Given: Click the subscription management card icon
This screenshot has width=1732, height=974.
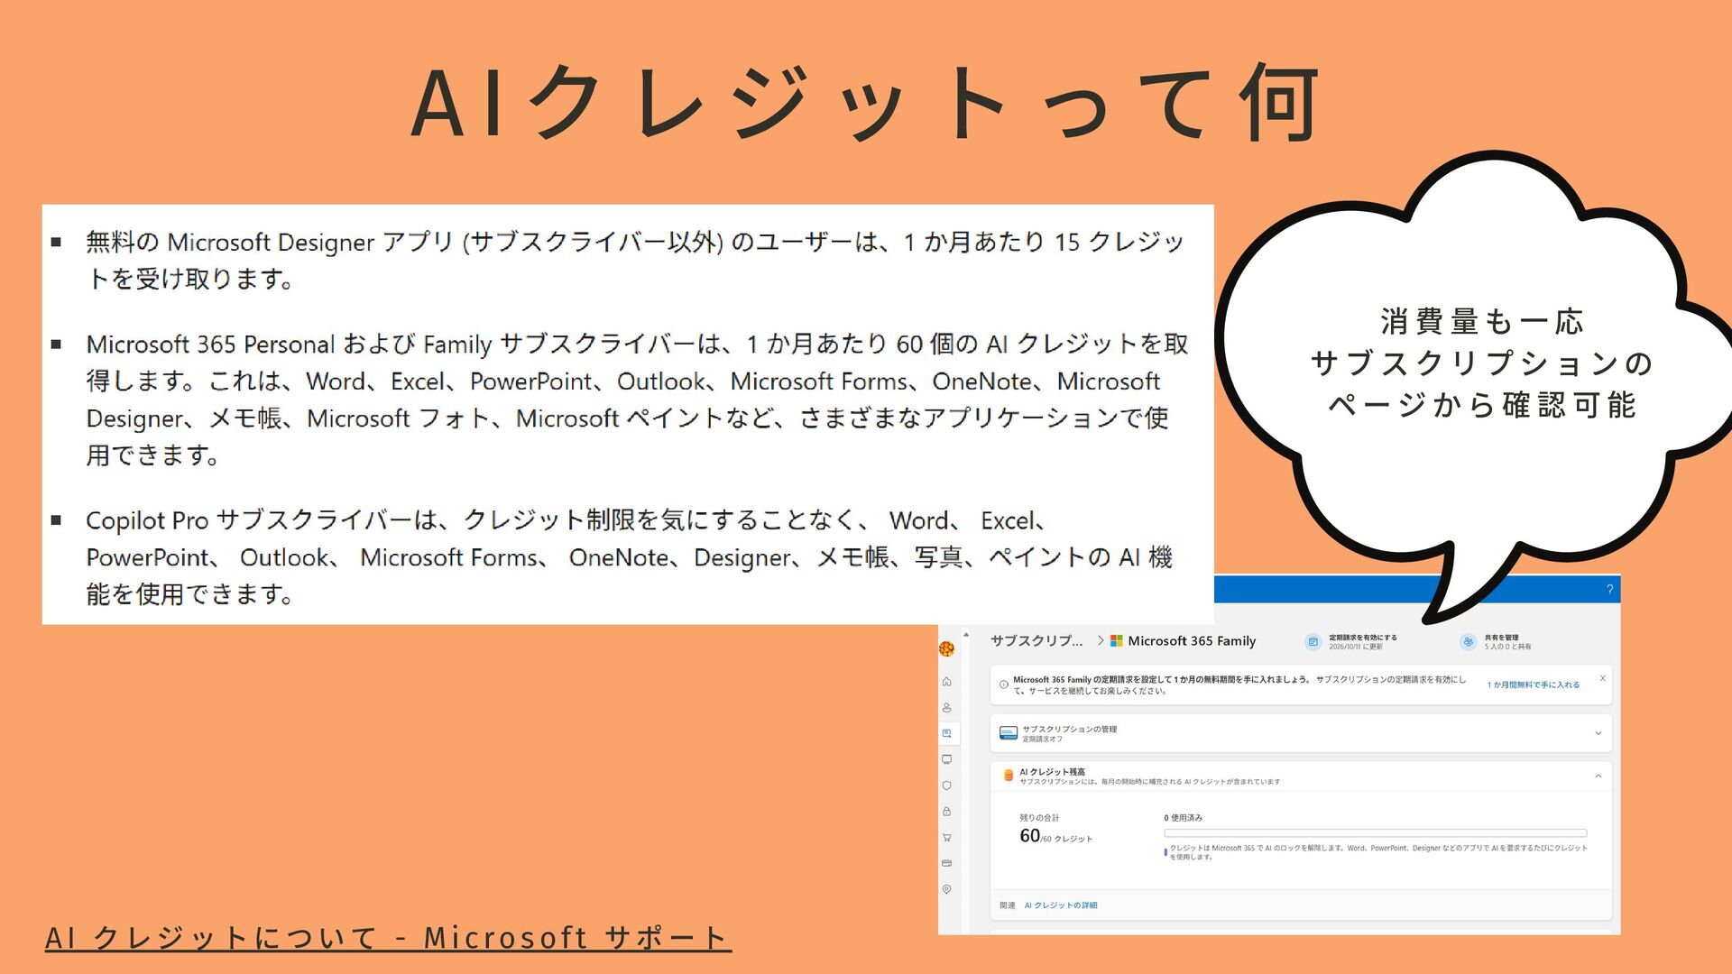Looking at the screenshot, I should 1009,733.
